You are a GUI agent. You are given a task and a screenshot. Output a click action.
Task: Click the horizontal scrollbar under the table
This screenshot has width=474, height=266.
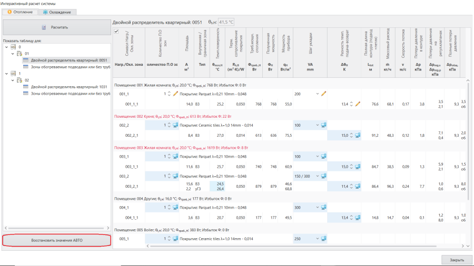click(x=293, y=246)
